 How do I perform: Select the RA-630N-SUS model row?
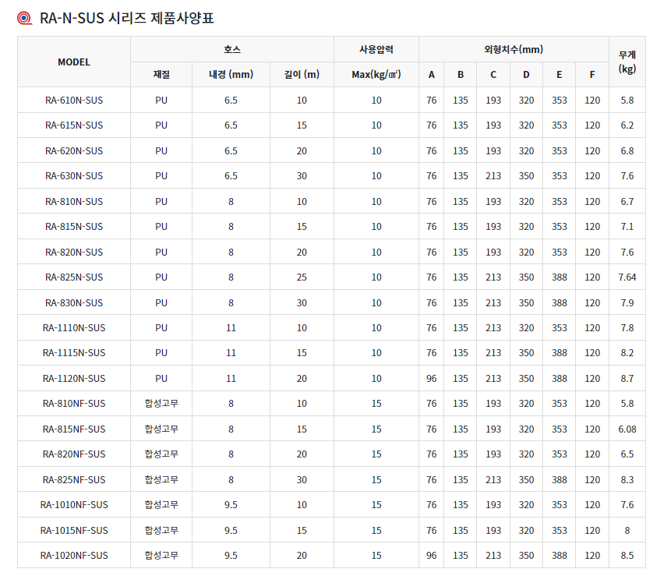[74, 176]
